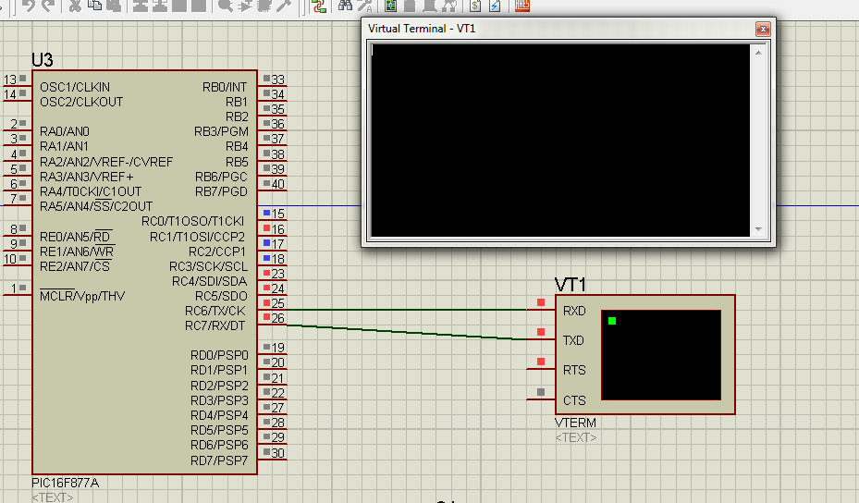Click pin number 33 on U3

pos(277,80)
